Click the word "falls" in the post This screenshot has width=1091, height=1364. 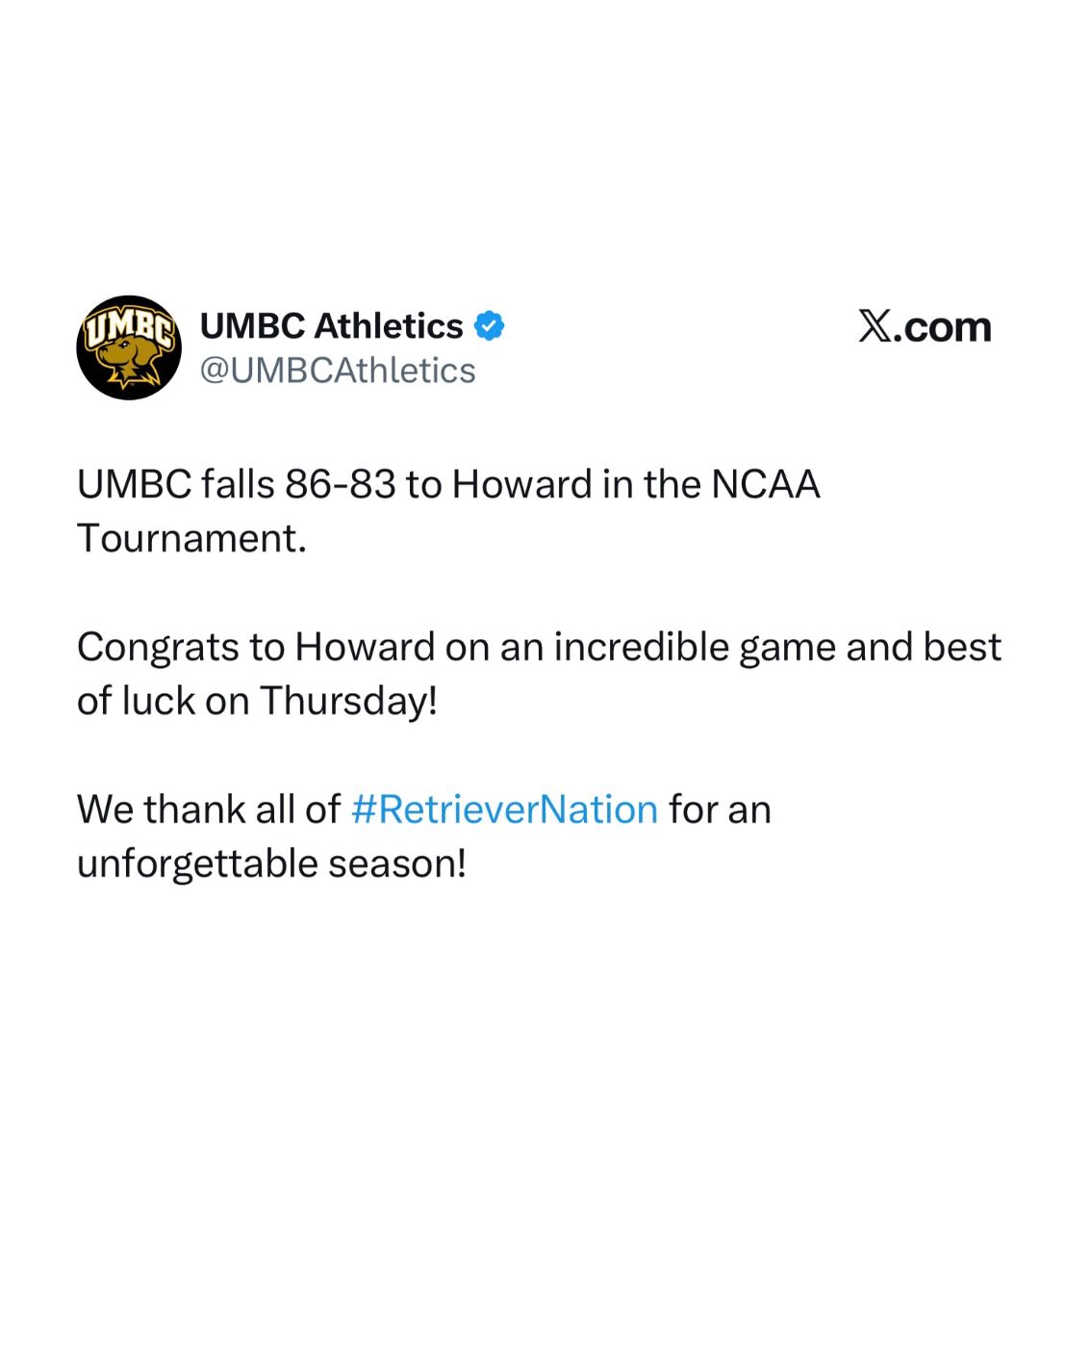click(x=238, y=484)
